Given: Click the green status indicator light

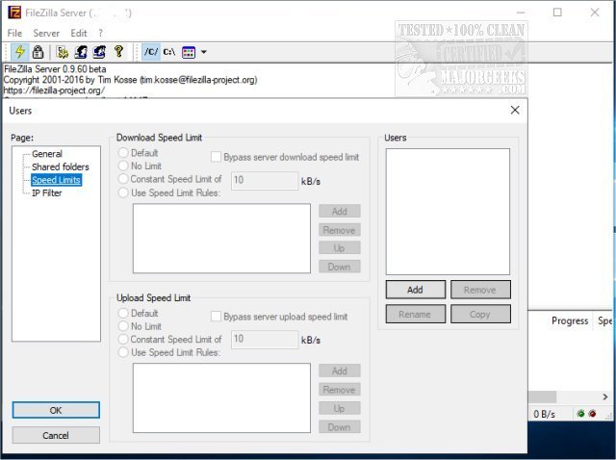Looking at the screenshot, I should [x=580, y=414].
